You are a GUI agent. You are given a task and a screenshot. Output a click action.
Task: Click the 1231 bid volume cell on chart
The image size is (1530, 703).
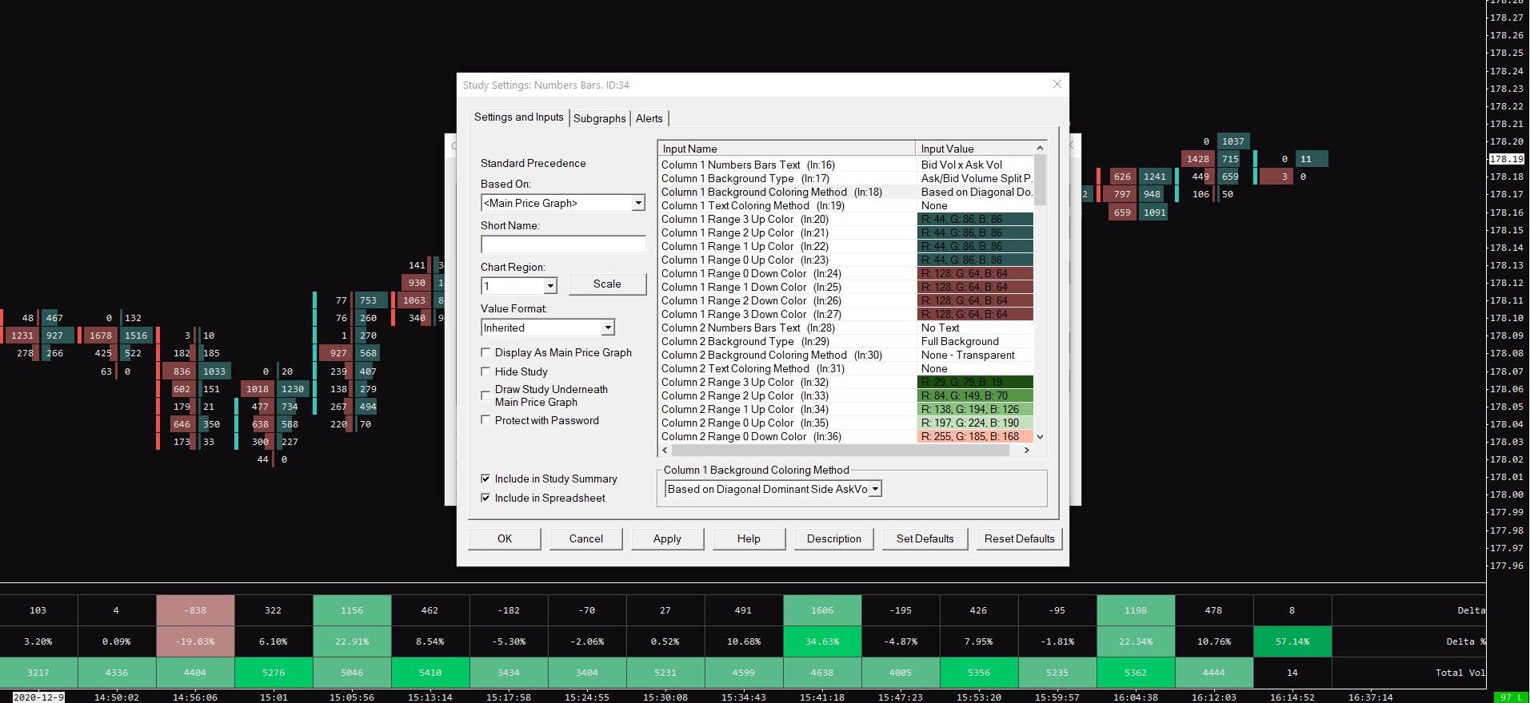point(22,336)
